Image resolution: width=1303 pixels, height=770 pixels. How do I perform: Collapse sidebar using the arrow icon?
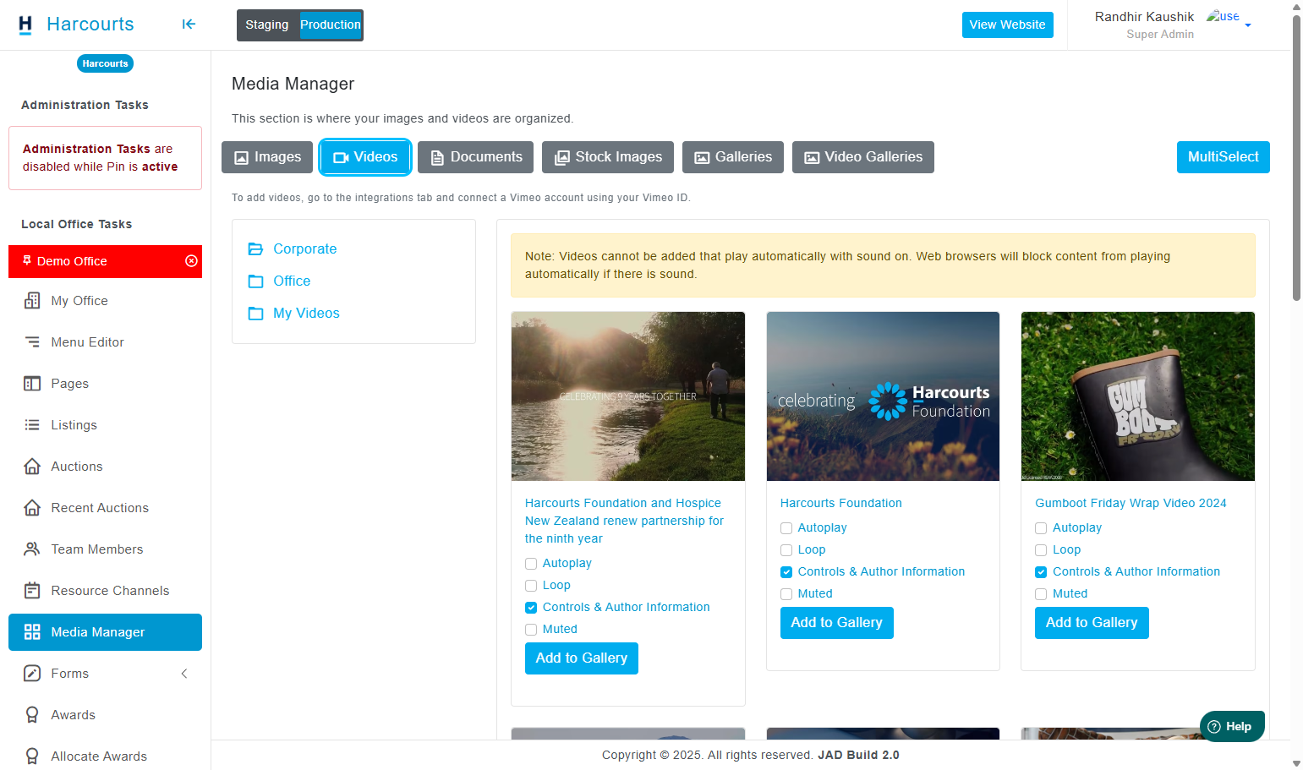189,25
